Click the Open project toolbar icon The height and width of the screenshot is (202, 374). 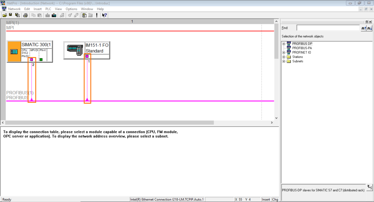pyautogui.click(x=5, y=15)
